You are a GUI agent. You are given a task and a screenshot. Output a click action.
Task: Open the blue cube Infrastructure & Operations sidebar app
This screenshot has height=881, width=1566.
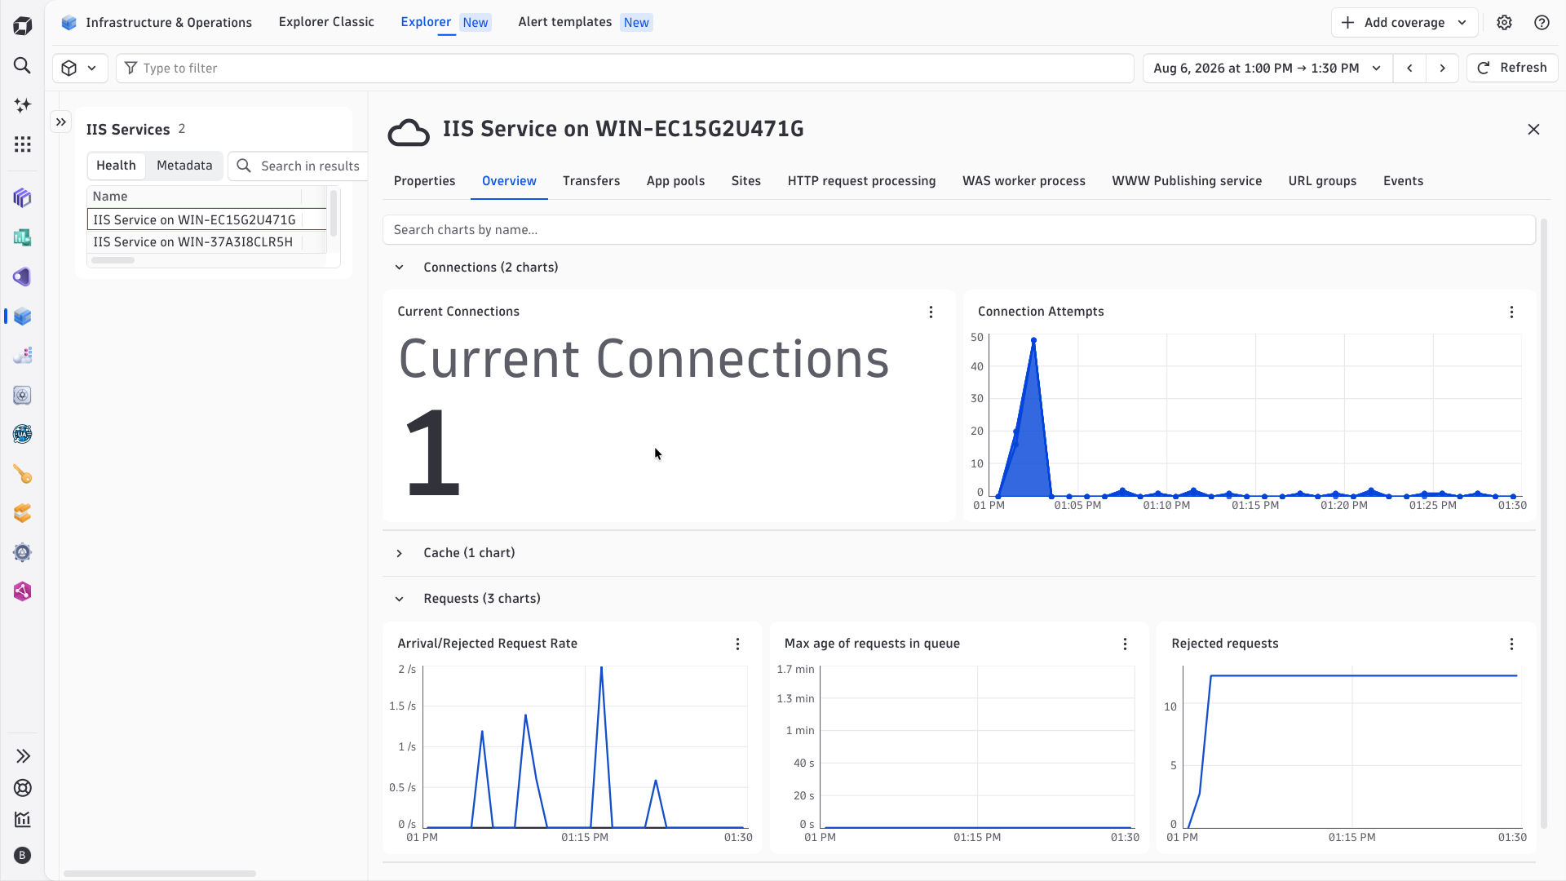(23, 317)
